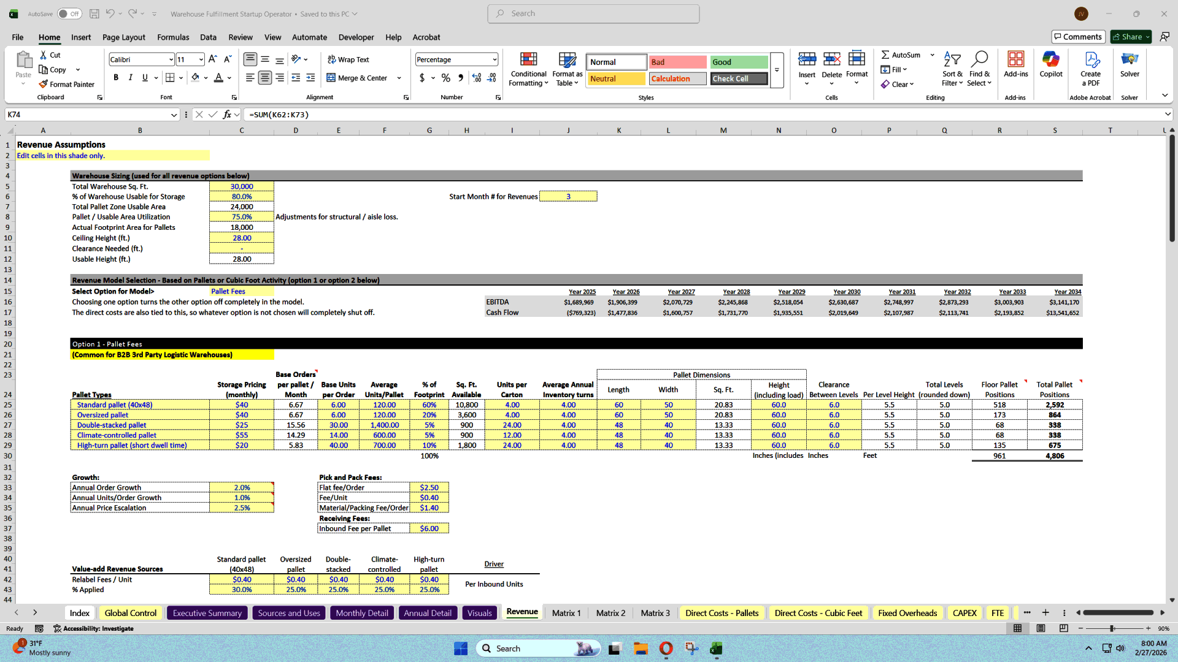The height and width of the screenshot is (662, 1178).
Task: Click inside the formula bar
Action: 429,115
